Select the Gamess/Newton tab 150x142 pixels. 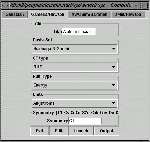tap(48, 15)
